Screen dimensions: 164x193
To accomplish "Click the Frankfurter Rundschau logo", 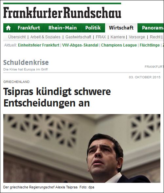I will pos(62,13).
